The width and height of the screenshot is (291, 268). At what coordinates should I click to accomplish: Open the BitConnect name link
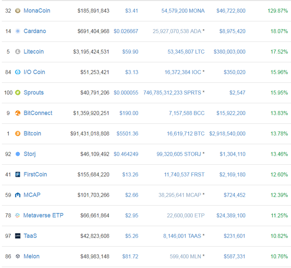point(38,113)
